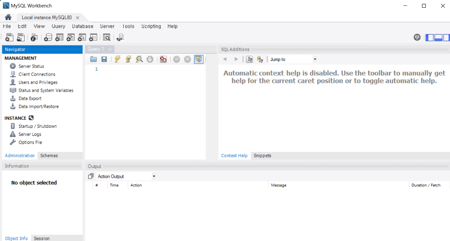Create a new stored procedure icon
450x241 pixels.
point(82,38)
